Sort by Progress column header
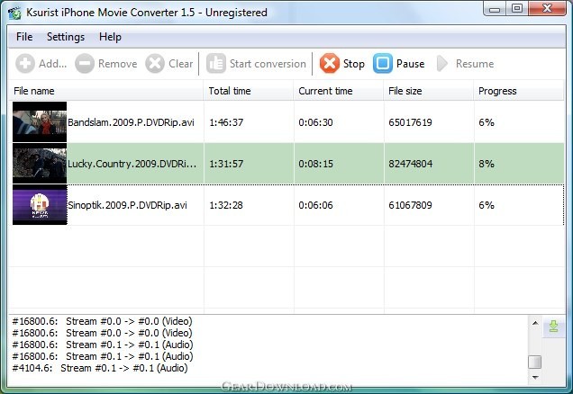This screenshot has height=394, width=573. pos(519,91)
